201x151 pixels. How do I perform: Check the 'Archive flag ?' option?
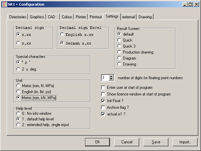pyautogui.click(x=103, y=108)
